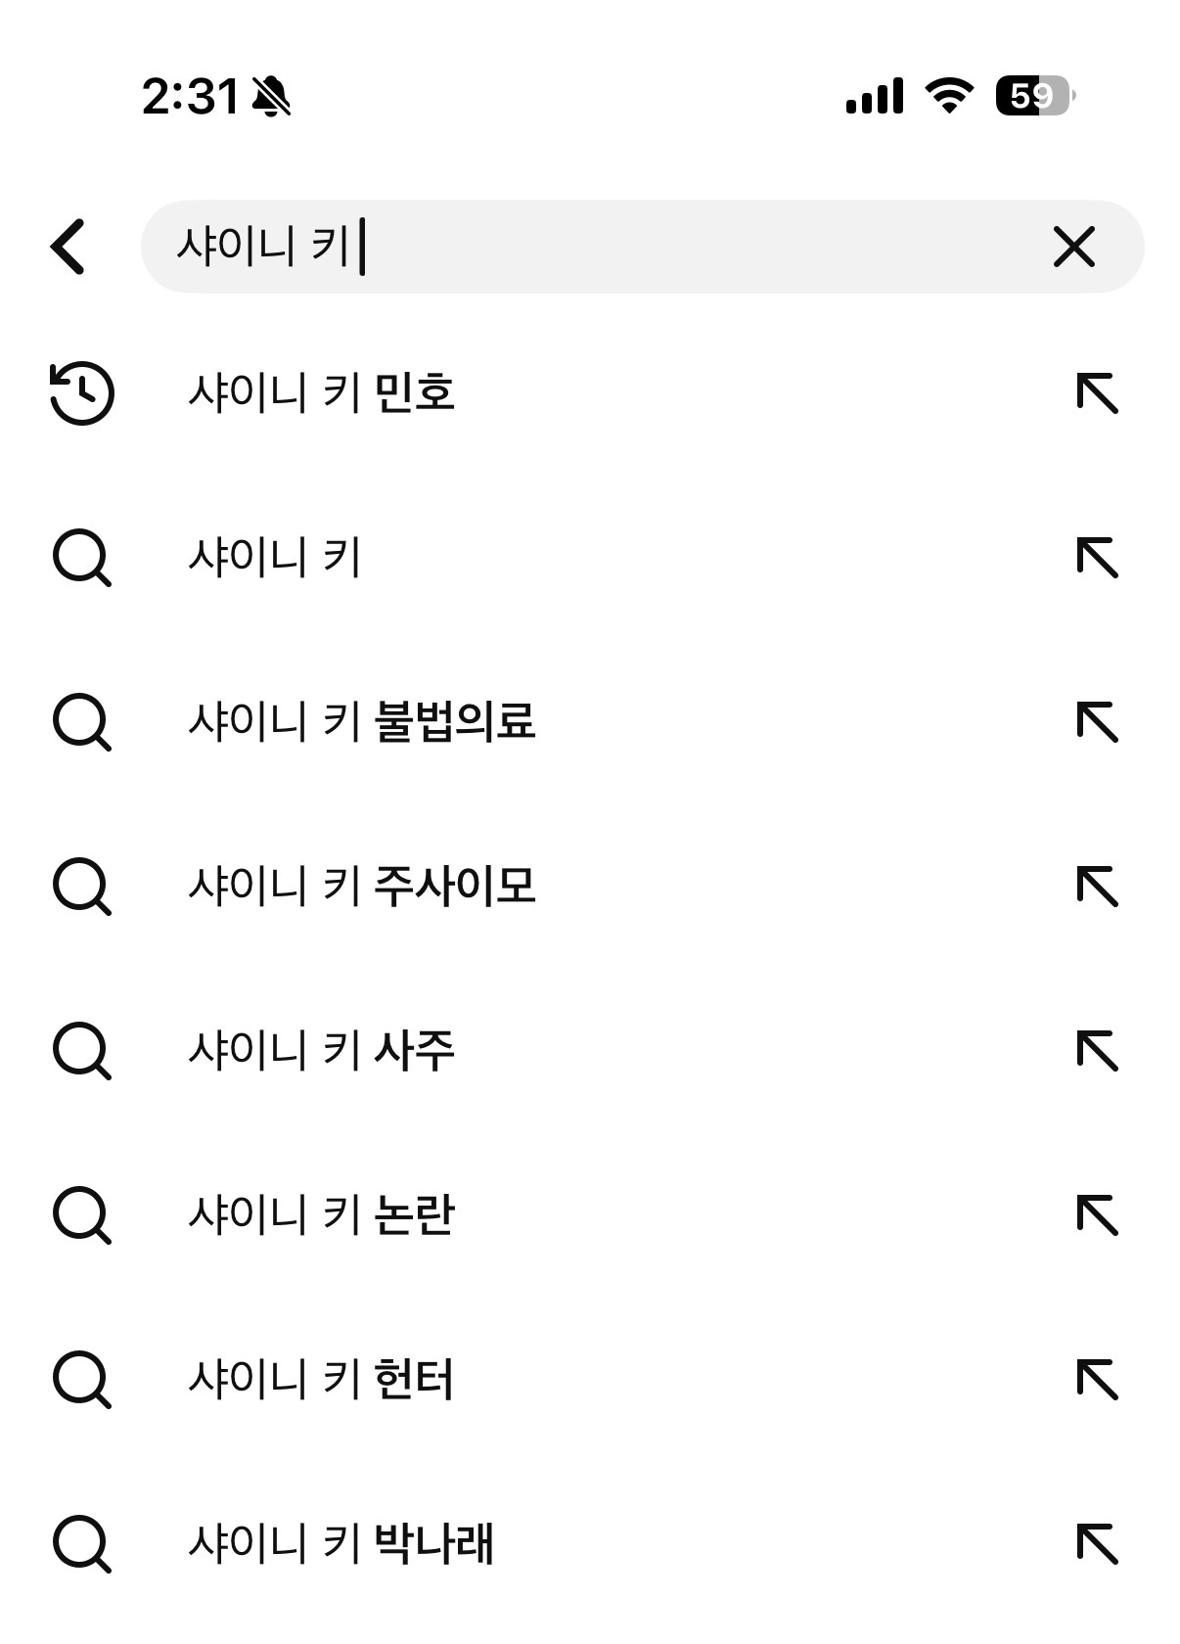
Task: Open 샤이니 키 사주 suggestion
Action: tap(322, 1051)
